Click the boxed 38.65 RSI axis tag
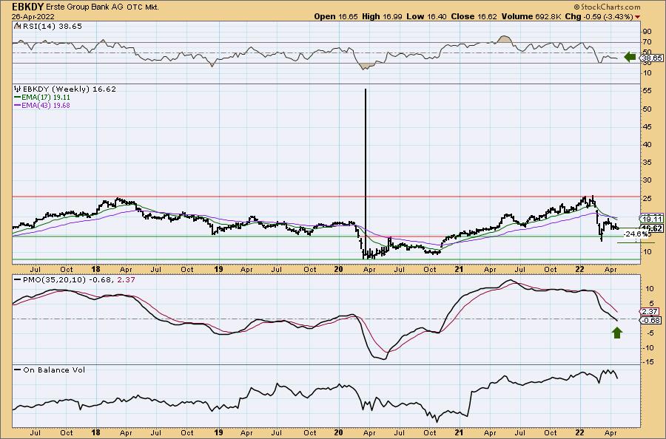The height and width of the screenshot is (439, 666). click(651, 58)
